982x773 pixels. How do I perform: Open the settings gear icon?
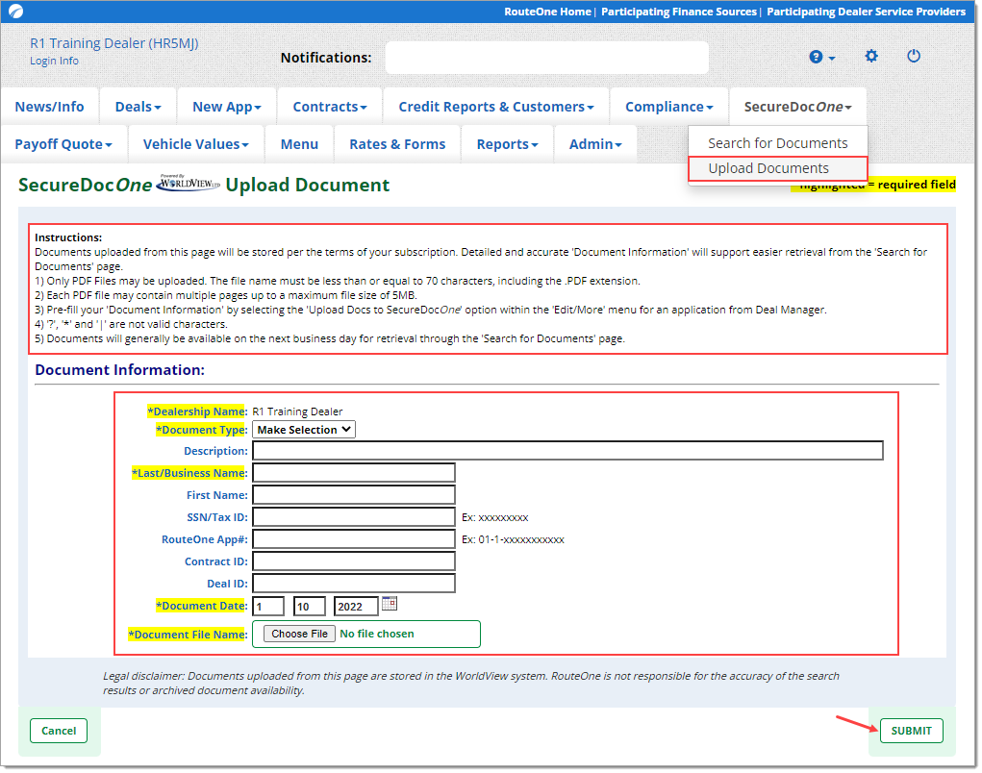pos(871,57)
